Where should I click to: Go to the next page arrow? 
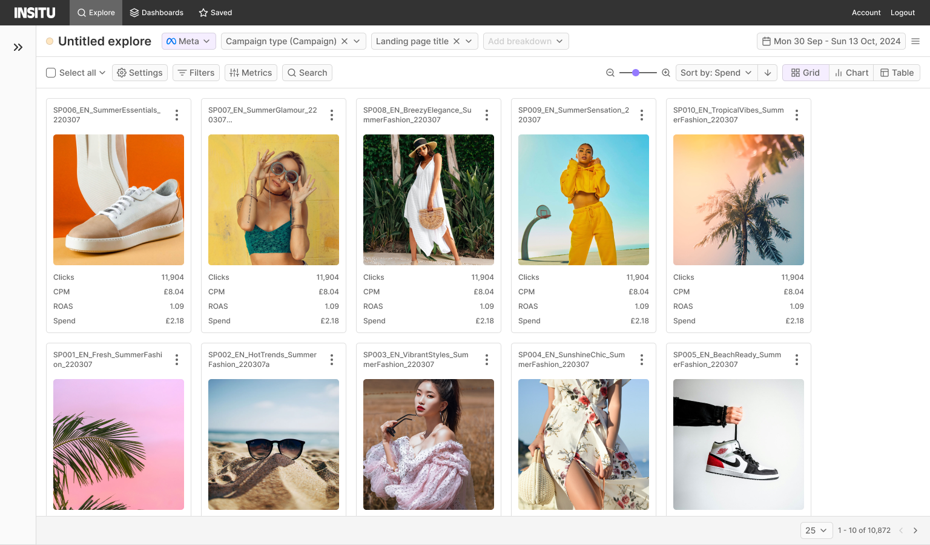pyautogui.click(x=915, y=530)
